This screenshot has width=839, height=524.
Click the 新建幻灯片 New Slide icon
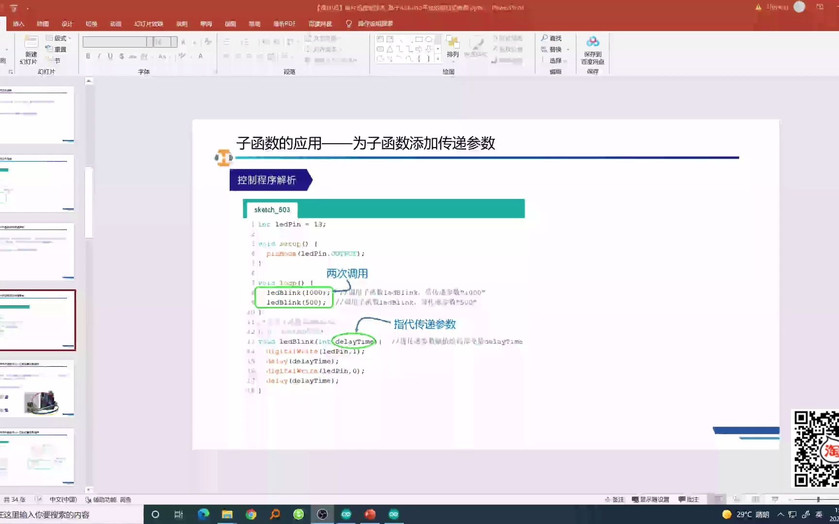coord(30,49)
